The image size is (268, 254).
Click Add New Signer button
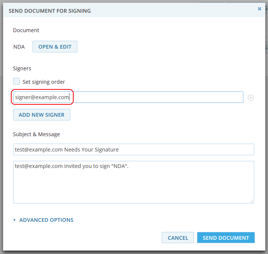(41, 114)
